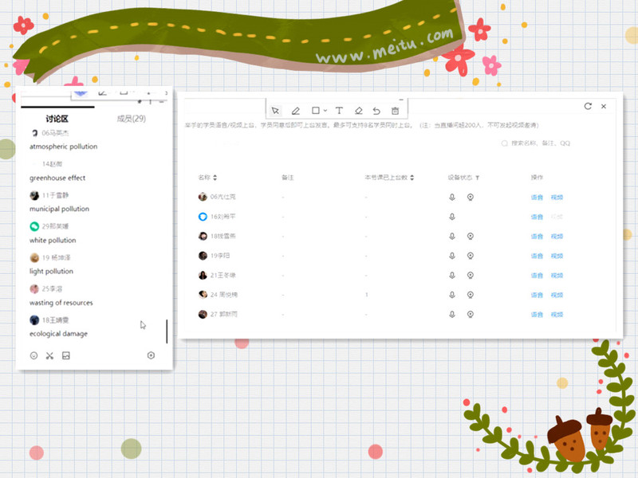Open image upload in chat panel
The height and width of the screenshot is (478, 638).
click(x=66, y=355)
